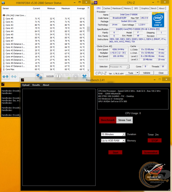This screenshot has width=172, height=192.
Task: Click the Average column header in HWiNFO
Action: [78, 8]
